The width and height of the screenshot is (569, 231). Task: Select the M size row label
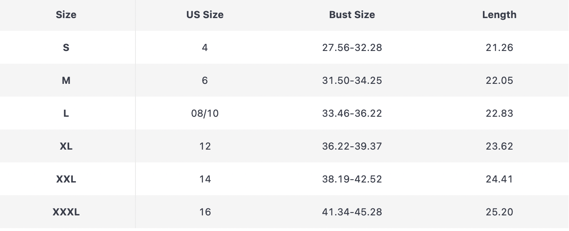tap(66, 81)
